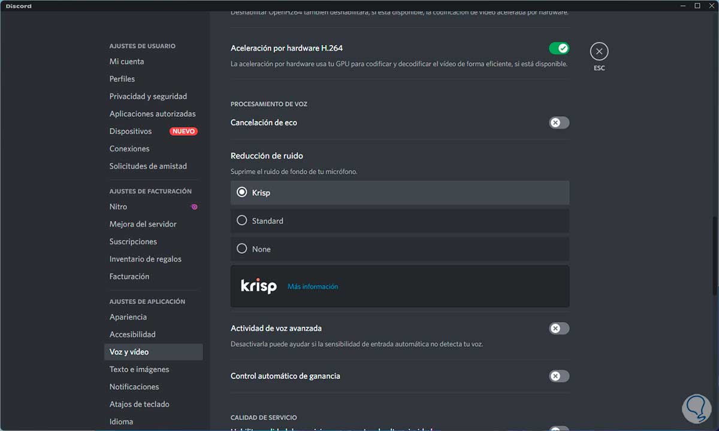Screen dimensions: 719x431
Task: Click the Krisp logo
Action: (258, 286)
